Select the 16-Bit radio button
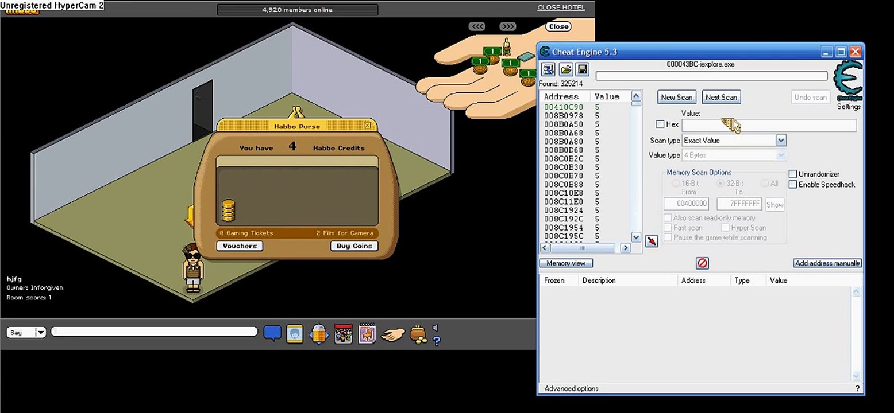The width and height of the screenshot is (894, 413). point(675,183)
